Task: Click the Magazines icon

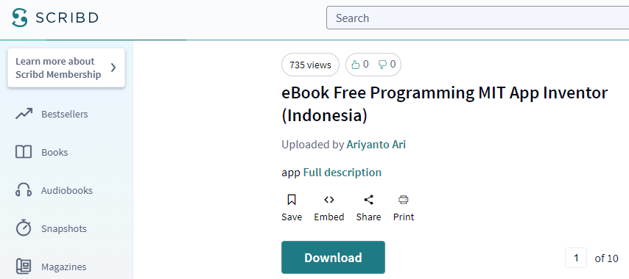Action: pyautogui.click(x=24, y=267)
